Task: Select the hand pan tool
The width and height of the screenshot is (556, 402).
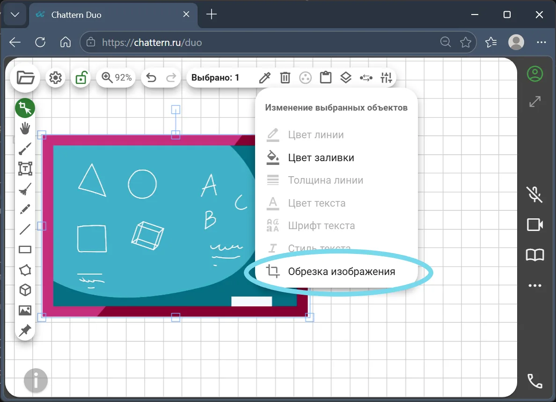Action: pos(25,128)
